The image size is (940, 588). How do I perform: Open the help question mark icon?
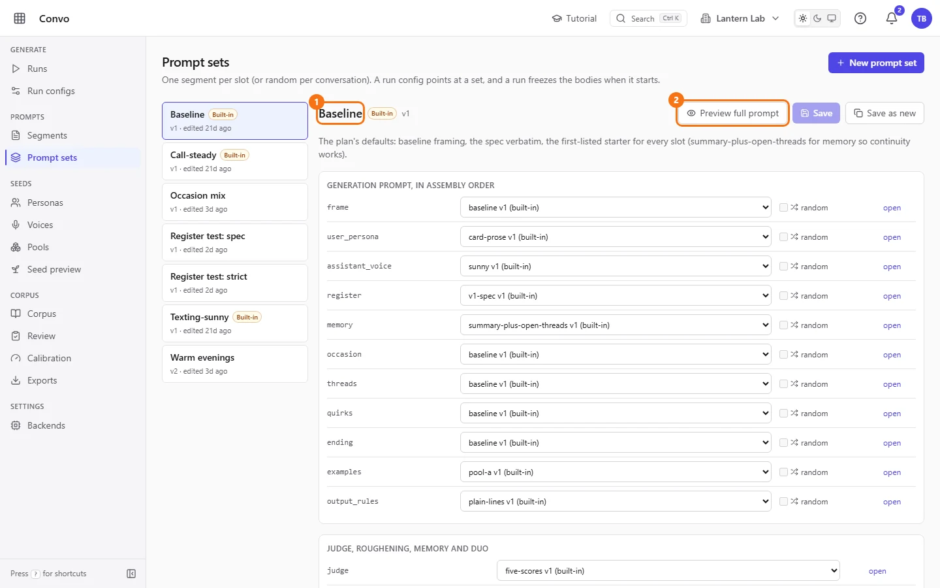point(860,18)
